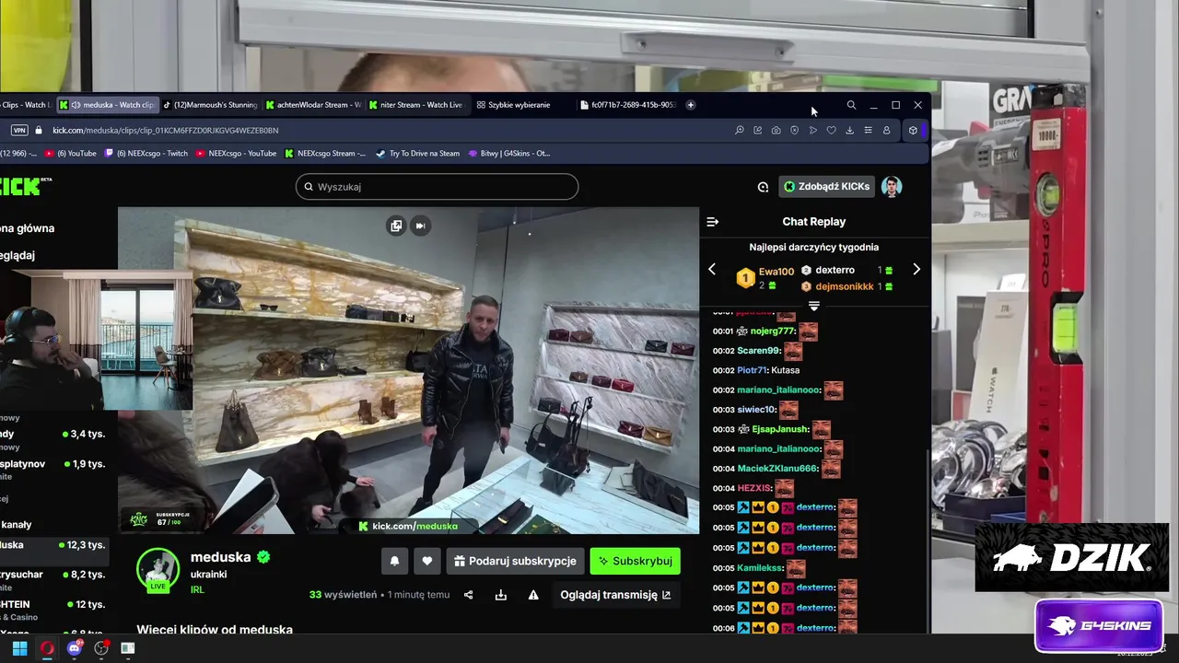Click the heart follow icon beside the bell
Viewport: 1179px width, 663px height.
tap(426, 561)
